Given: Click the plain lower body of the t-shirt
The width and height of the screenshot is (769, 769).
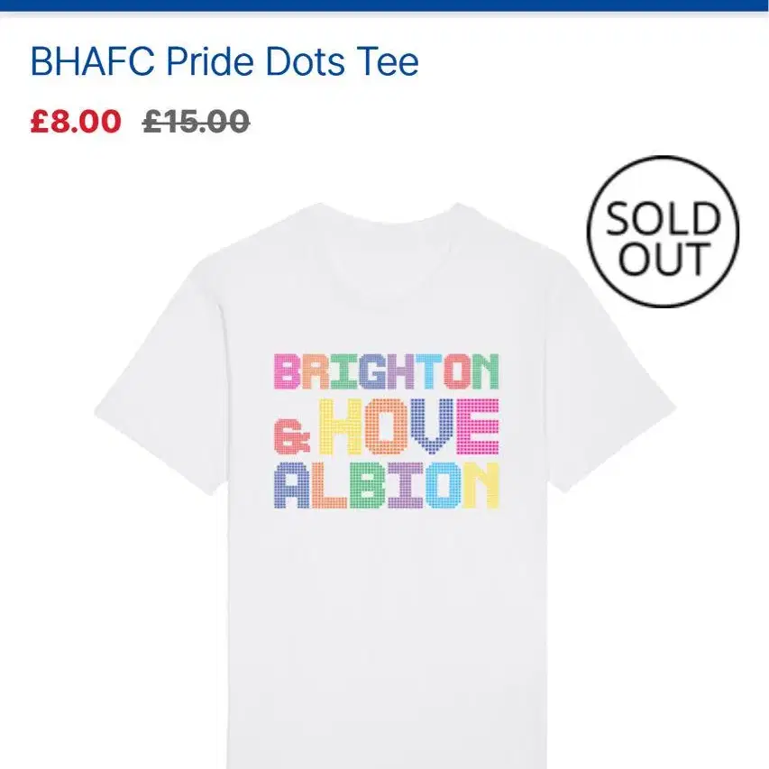Looking at the screenshot, I should point(387,637).
